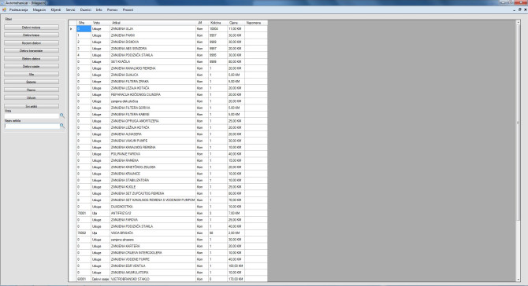Select the SET KVAČILA article cell

point(153,62)
